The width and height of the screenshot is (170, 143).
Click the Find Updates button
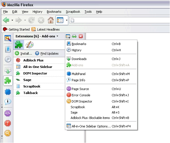pos(47,54)
